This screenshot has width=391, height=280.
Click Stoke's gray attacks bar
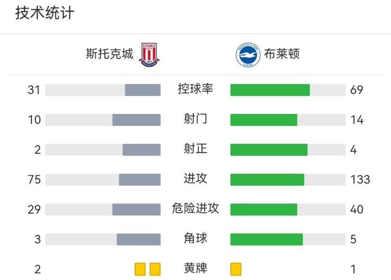pyautogui.click(x=140, y=180)
